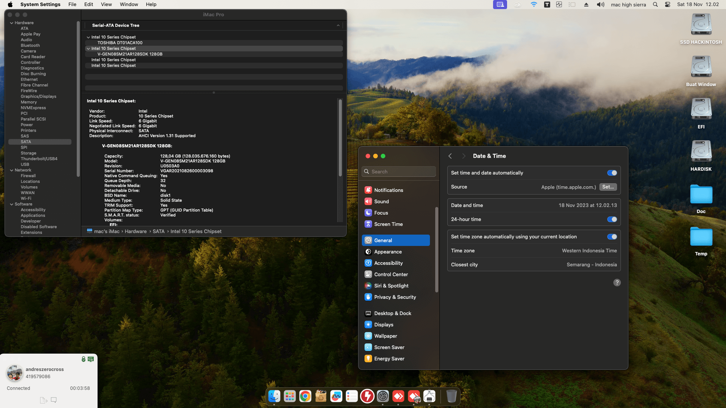Open the Wi-Fi menu bar icon
This screenshot has width=726, height=408.
coord(534,5)
